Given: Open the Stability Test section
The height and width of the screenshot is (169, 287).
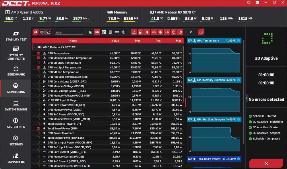Looking at the screenshot, I should coord(16,36).
